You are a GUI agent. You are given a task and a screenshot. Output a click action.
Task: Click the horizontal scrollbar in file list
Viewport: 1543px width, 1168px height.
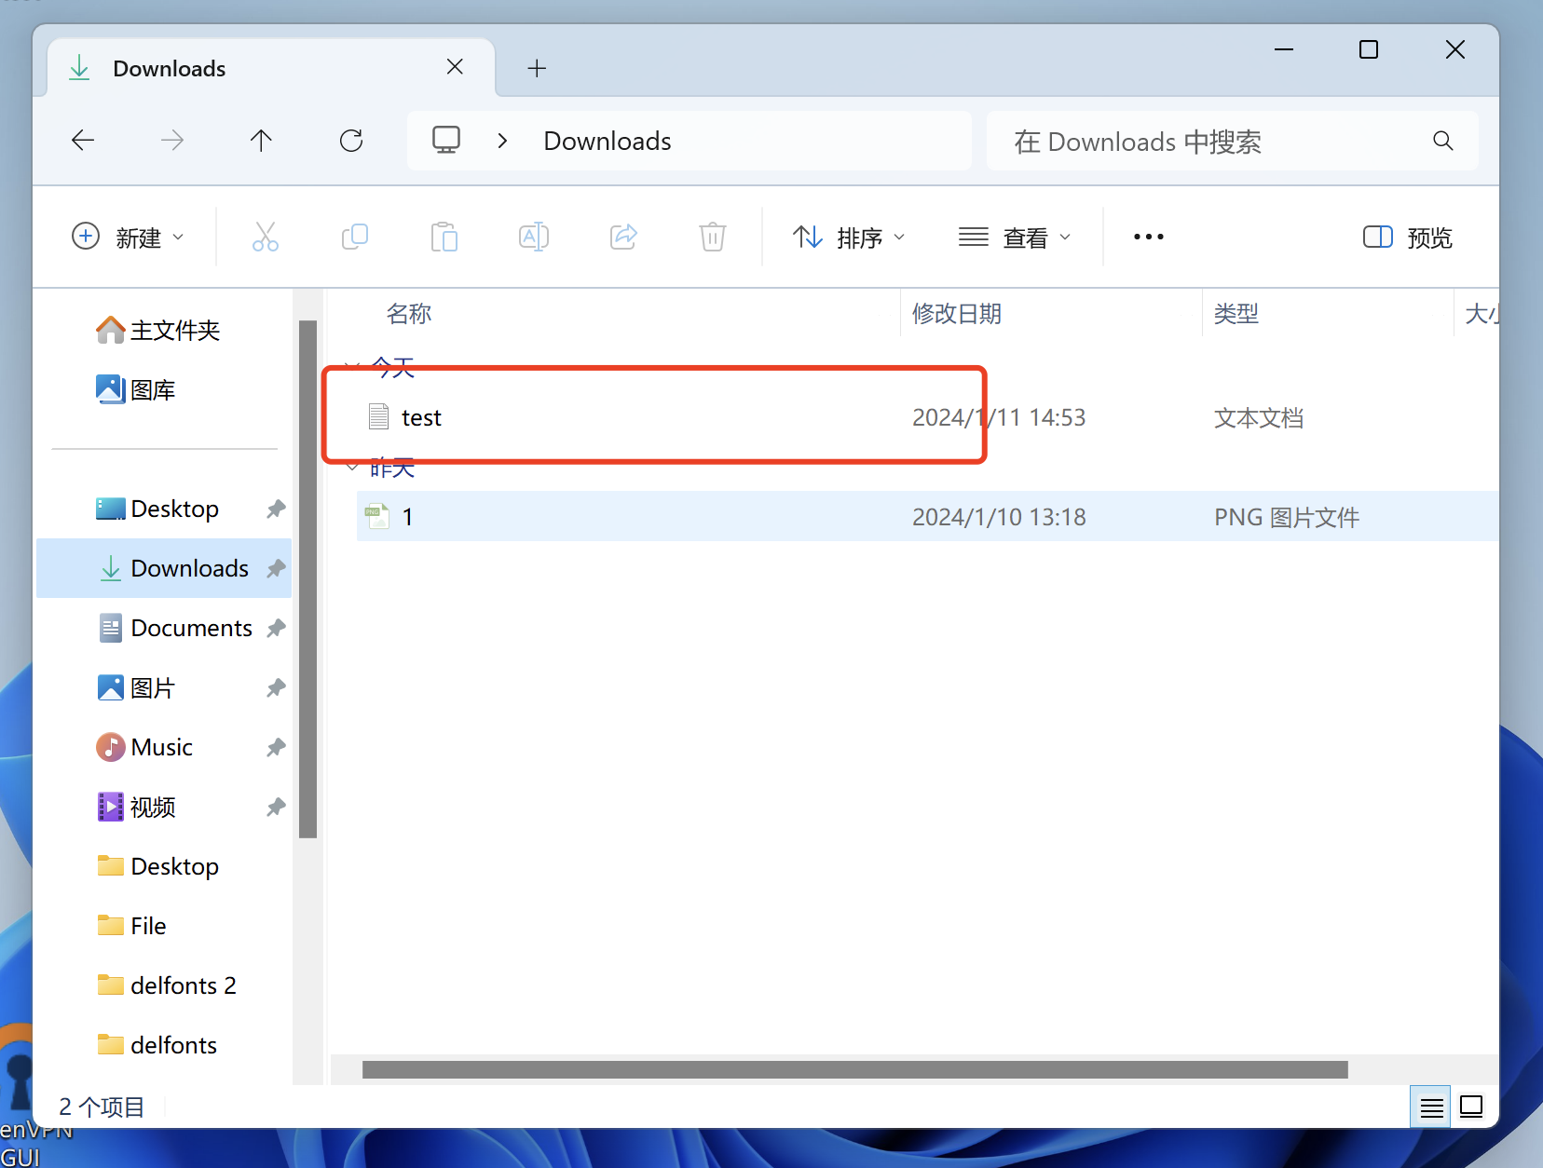[854, 1070]
